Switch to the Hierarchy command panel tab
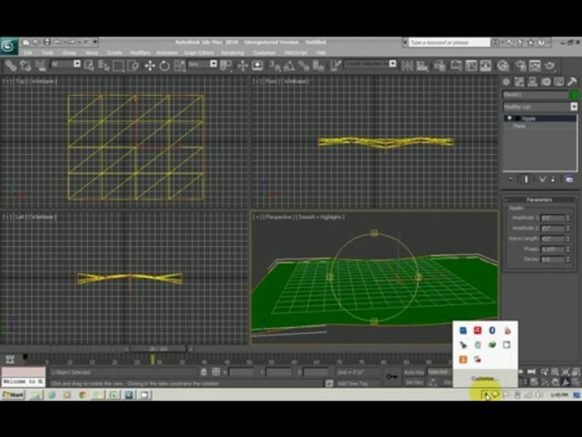 [532, 82]
